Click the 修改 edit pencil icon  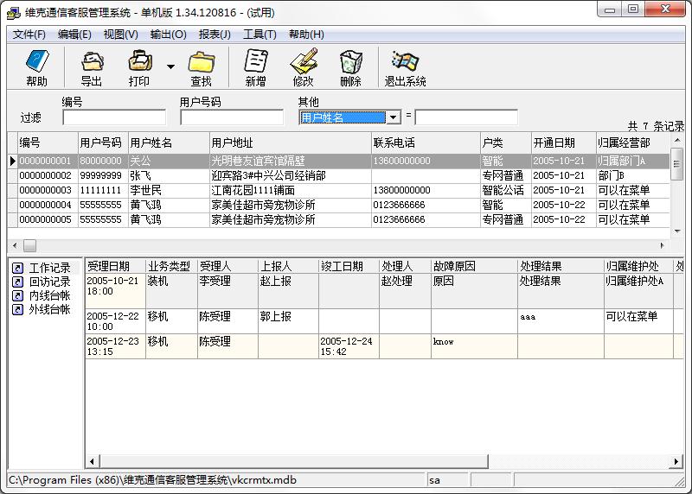coord(304,60)
